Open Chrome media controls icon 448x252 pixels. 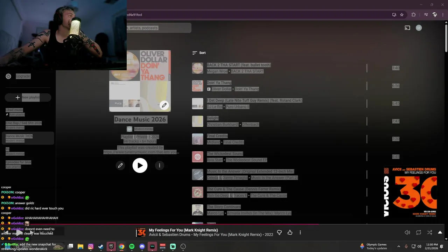click(x=426, y=15)
